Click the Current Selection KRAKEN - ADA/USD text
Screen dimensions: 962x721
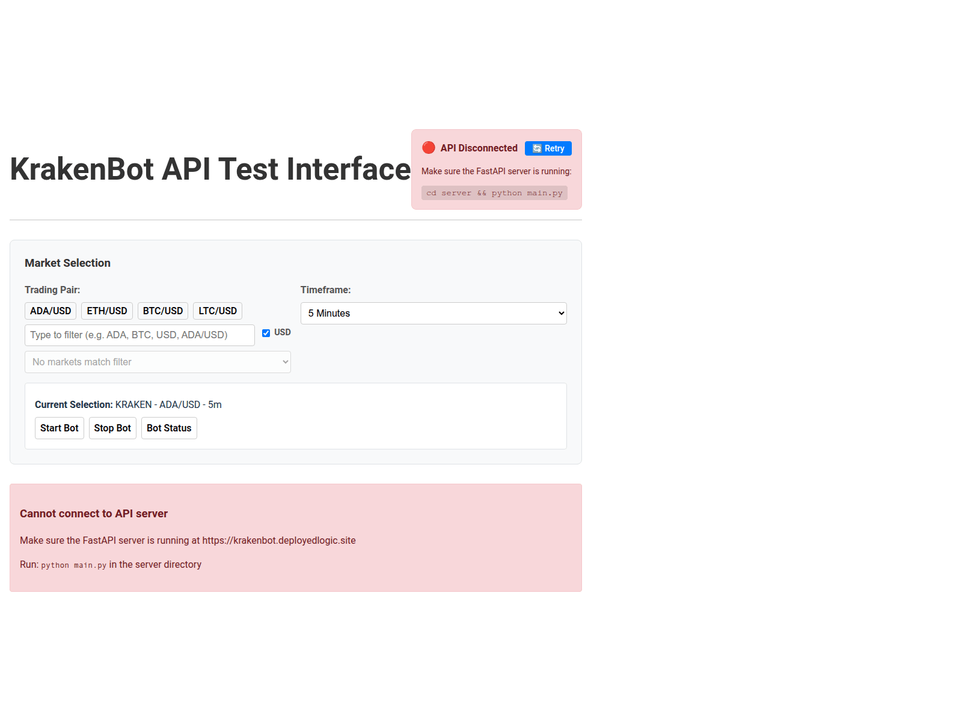128,404
